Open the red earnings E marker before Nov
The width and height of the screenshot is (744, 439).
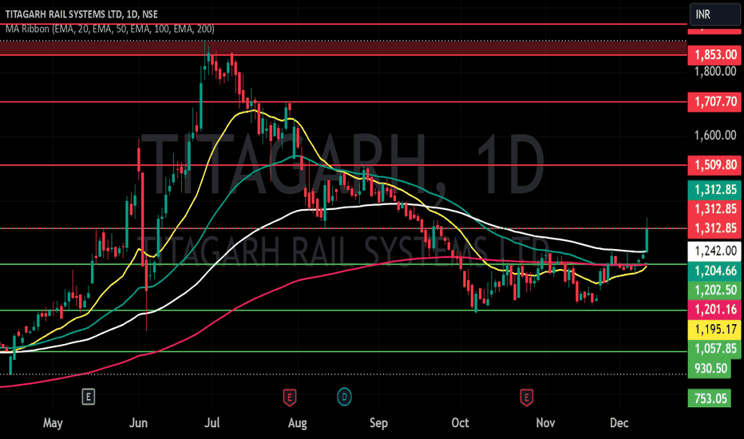(526, 397)
